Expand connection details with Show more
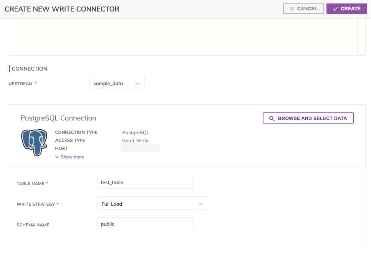Image resolution: width=371 pixels, height=254 pixels. point(72,157)
